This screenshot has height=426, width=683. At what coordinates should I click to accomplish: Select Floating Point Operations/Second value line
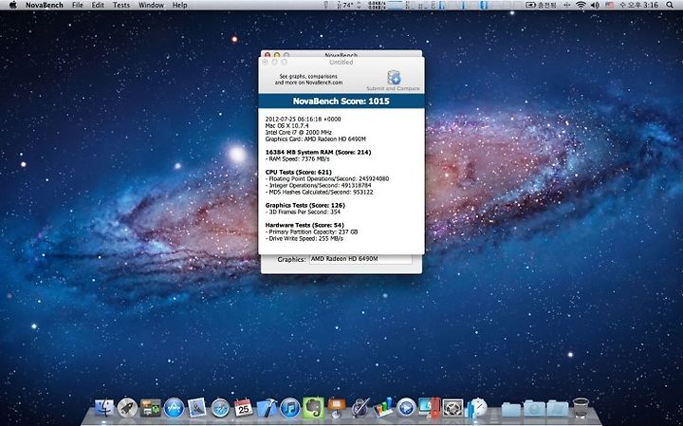(x=327, y=178)
